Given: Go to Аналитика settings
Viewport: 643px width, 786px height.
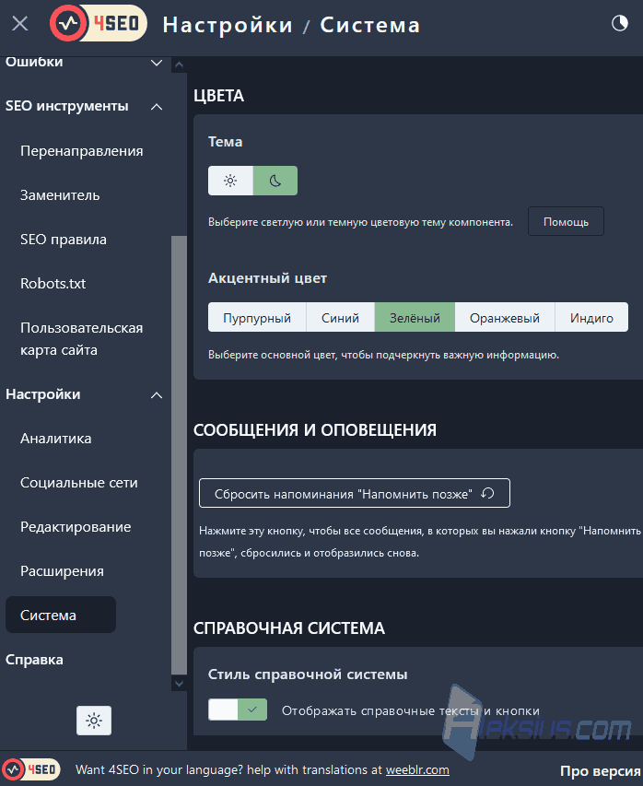Looking at the screenshot, I should click(55, 439).
